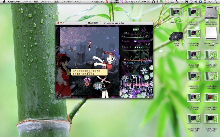The width and height of the screenshot is (220, 137).
Task: Minimize the Ten Desires window
Action: pos(61,23)
